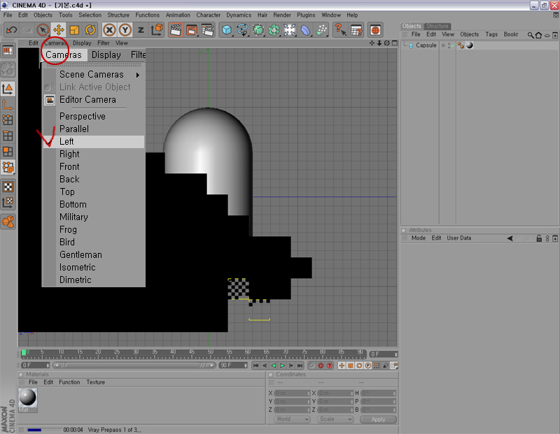The height and width of the screenshot is (434, 560).
Task: Open the Render menu in menu bar
Action: 282,15
